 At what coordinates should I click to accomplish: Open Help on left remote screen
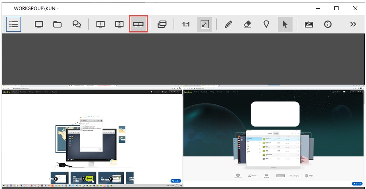point(46,92)
